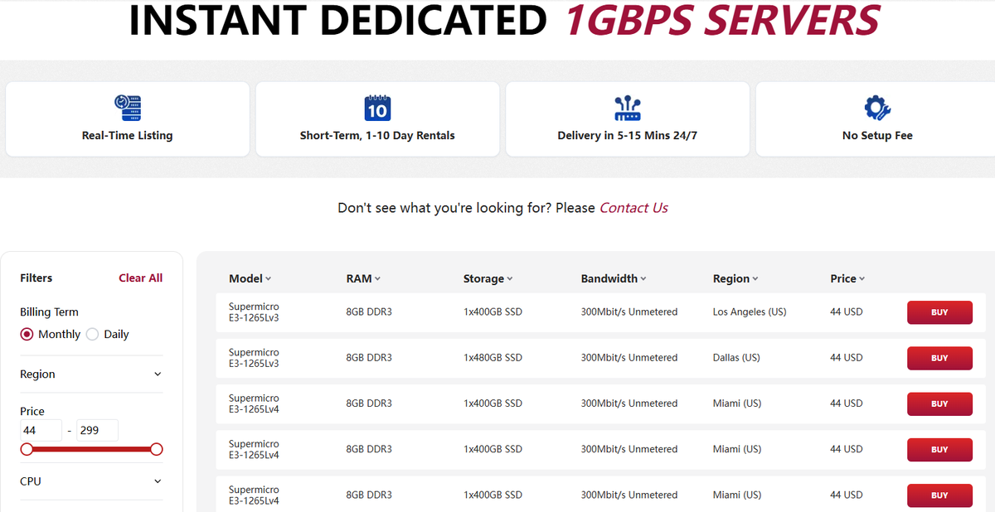The width and height of the screenshot is (995, 512).
Task: Open the Contact Us link
Action: tap(633, 208)
